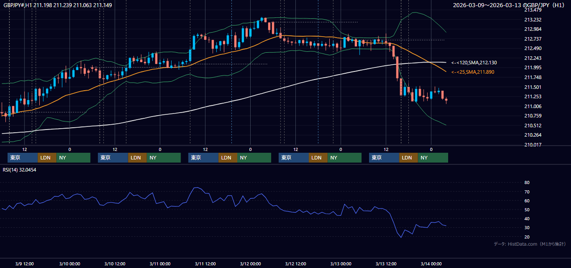Click price axis value 212.243

tap(533, 58)
